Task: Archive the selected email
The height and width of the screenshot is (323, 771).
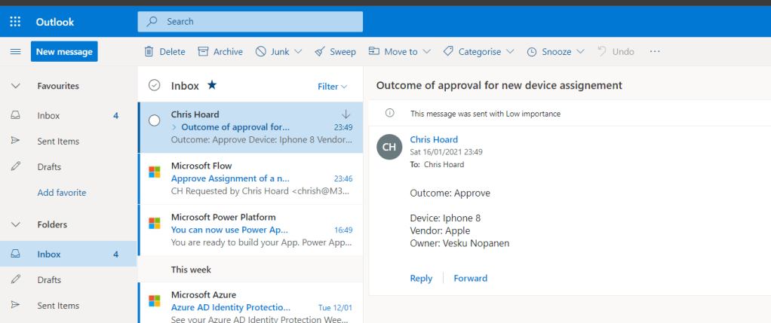Action: (x=220, y=51)
